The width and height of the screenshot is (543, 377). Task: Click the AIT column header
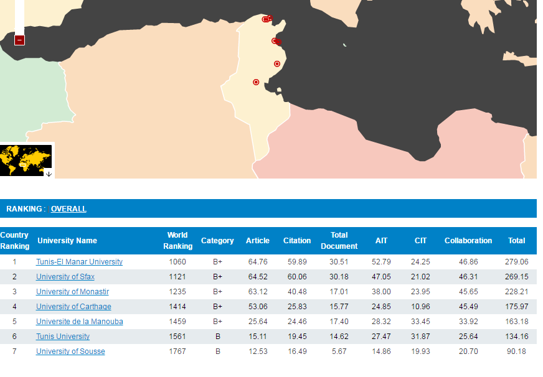pos(381,241)
